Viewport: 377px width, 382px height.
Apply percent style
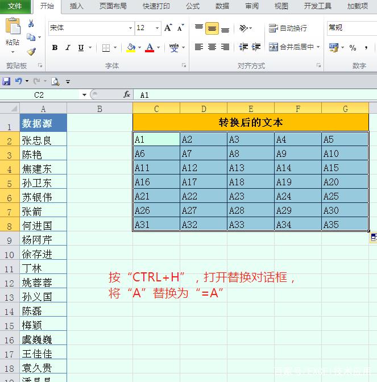coord(353,48)
